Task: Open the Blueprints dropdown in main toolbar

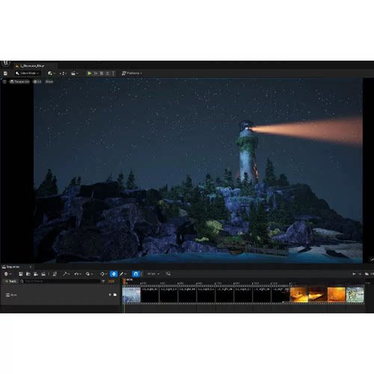Action: 63,73
